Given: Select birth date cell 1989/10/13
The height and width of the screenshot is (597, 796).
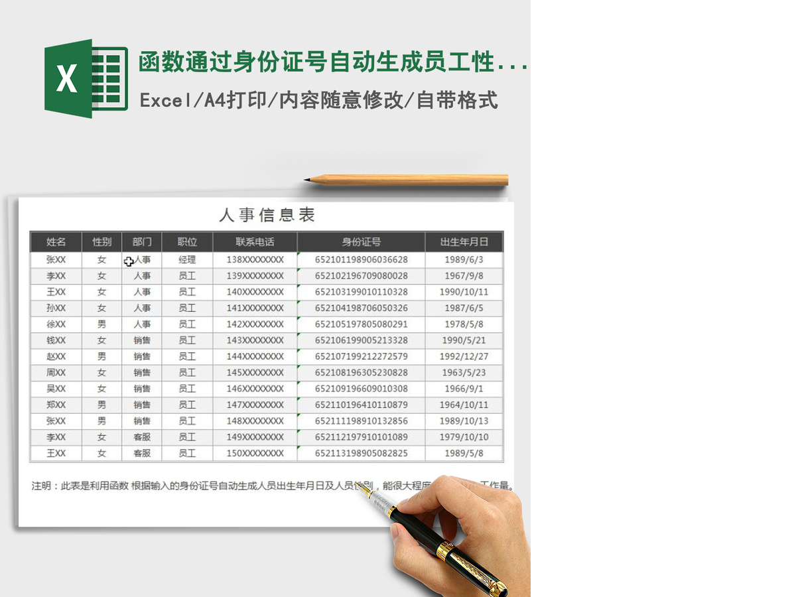Looking at the screenshot, I should (464, 421).
